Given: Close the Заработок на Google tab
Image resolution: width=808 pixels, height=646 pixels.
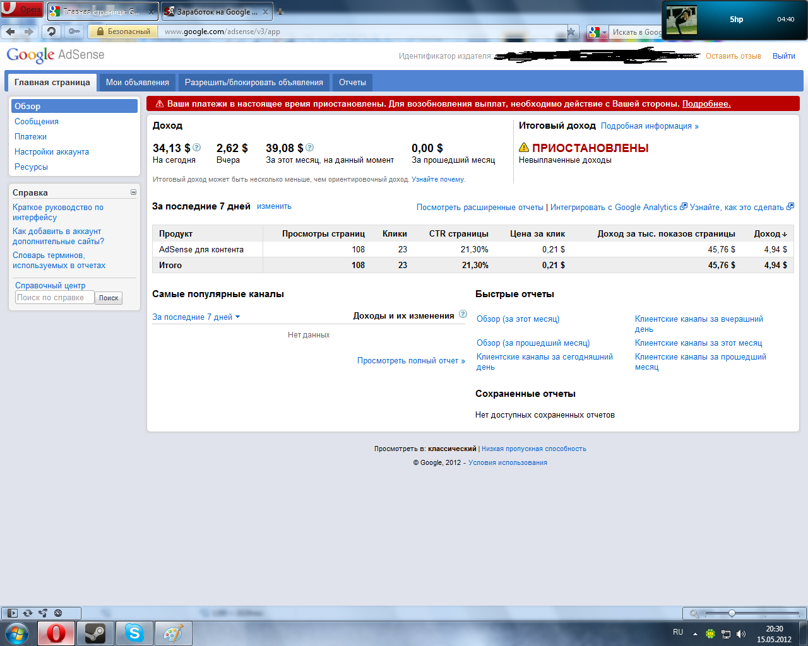Looking at the screenshot, I should click(x=265, y=12).
